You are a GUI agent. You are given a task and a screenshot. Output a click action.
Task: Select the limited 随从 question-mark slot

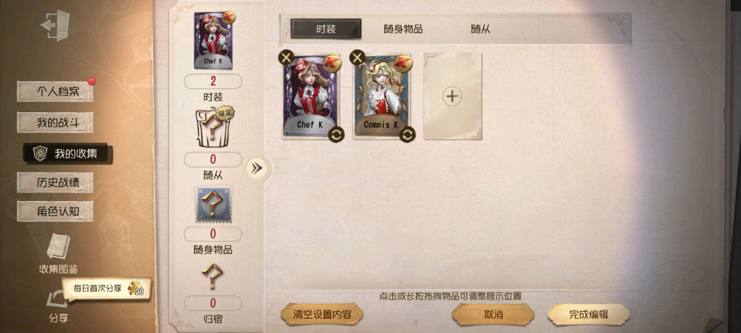tap(214, 128)
